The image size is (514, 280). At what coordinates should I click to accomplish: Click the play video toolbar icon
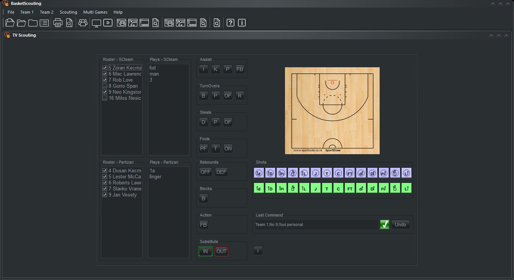point(108,23)
